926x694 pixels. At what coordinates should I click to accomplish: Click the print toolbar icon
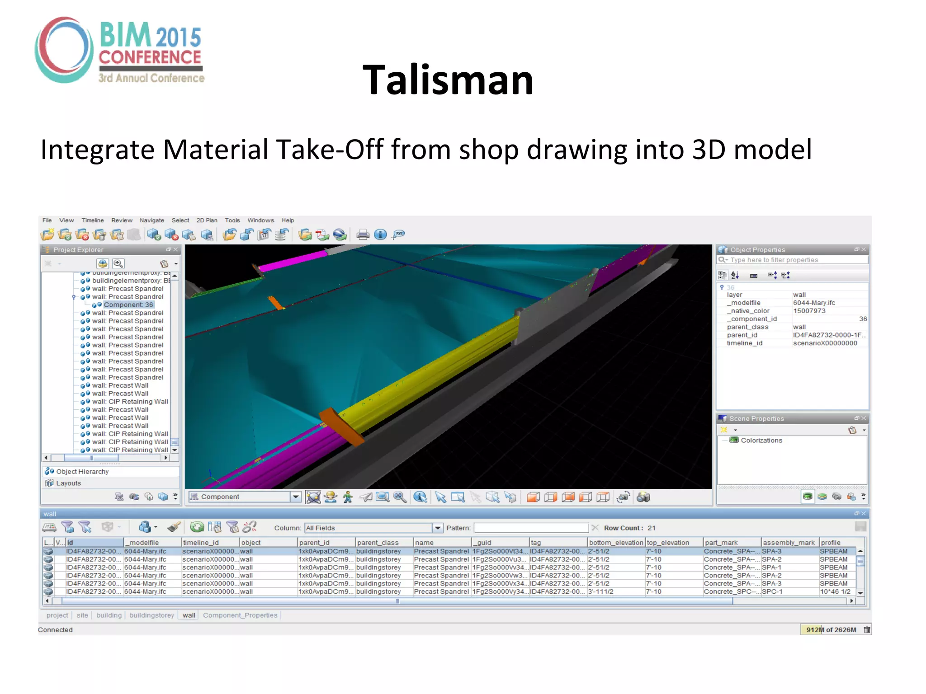click(x=363, y=234)
